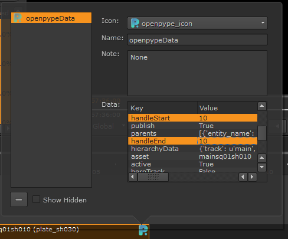The width and height of the screenshot is (288, 239).
Task: Click the Key column header
Action: [x=162, y=108]
